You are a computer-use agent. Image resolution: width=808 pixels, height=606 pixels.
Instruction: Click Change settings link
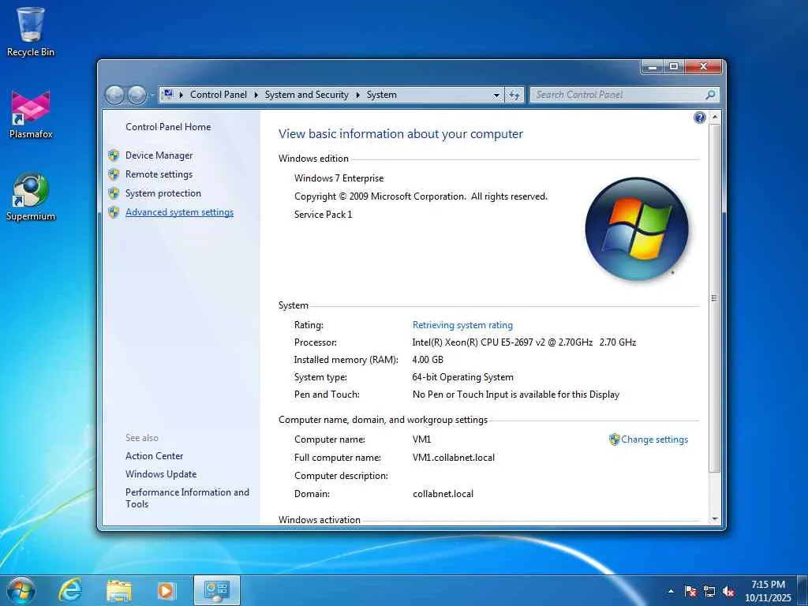coord(654,440)
